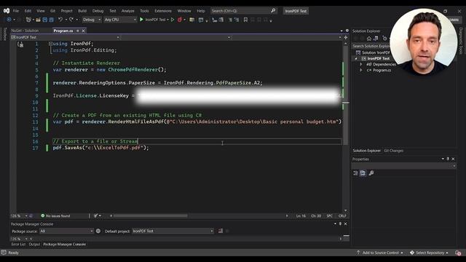This screenshot has height=262, width=466.
Task: Open the Any CPU platform dropdown
Action: [120, 20]
